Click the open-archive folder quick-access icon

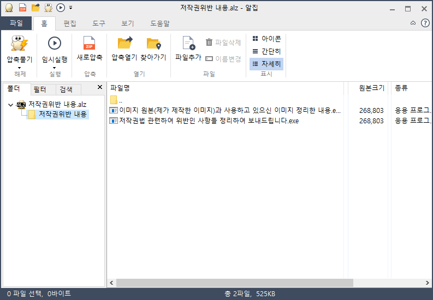coord(35,8)
